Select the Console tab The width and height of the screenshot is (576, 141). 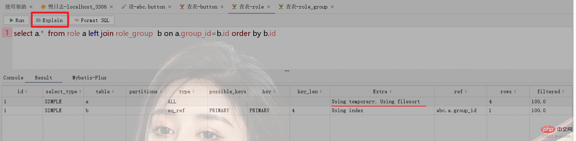pos(13,78)
